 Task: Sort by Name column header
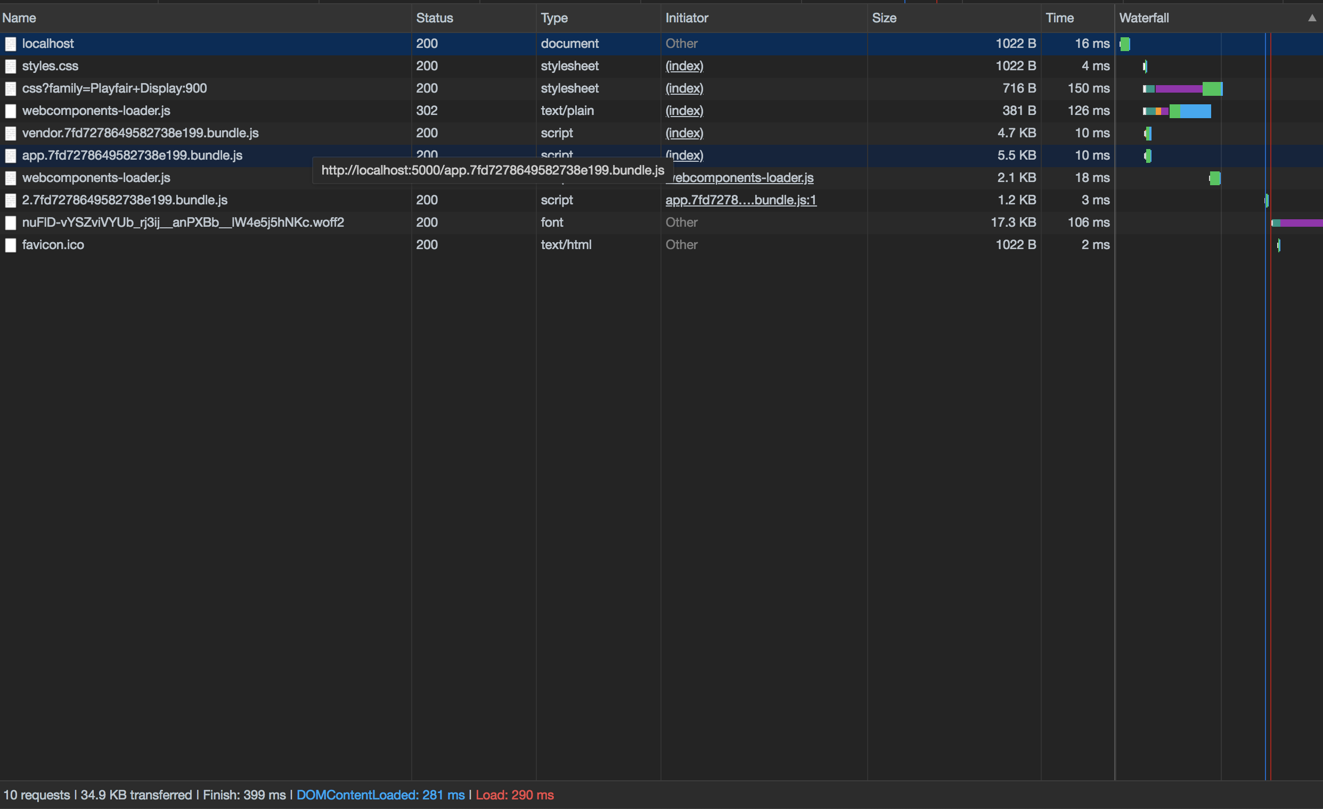(x=19, y=18)
